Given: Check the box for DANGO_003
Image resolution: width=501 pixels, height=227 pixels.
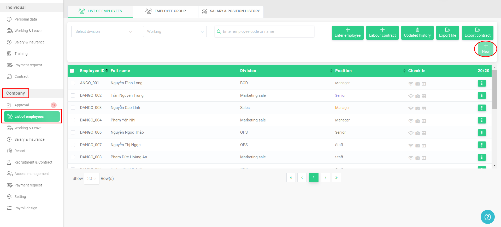Looking at the screenshot, I should 73,108.
